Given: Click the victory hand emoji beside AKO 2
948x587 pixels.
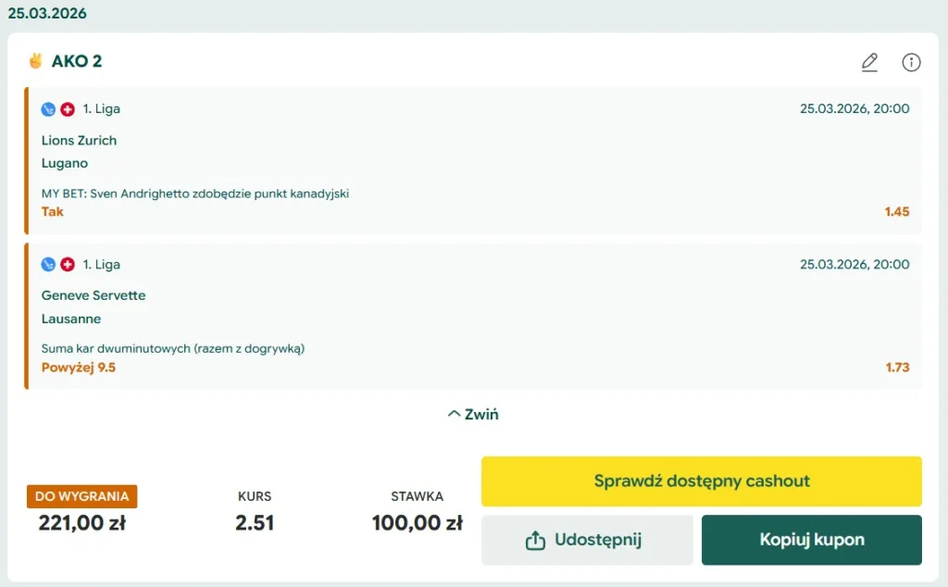Looking at the screenshot, I should tap(36, 61).
